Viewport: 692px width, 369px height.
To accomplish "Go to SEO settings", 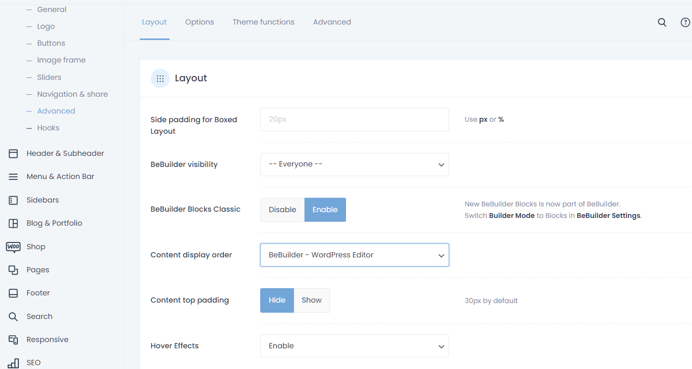I will click(x=33, y=363).
